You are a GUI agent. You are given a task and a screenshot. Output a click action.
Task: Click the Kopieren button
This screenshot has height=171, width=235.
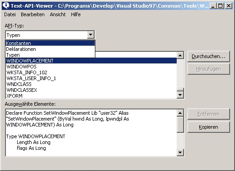pyautogui.click(x=208, y=127)
